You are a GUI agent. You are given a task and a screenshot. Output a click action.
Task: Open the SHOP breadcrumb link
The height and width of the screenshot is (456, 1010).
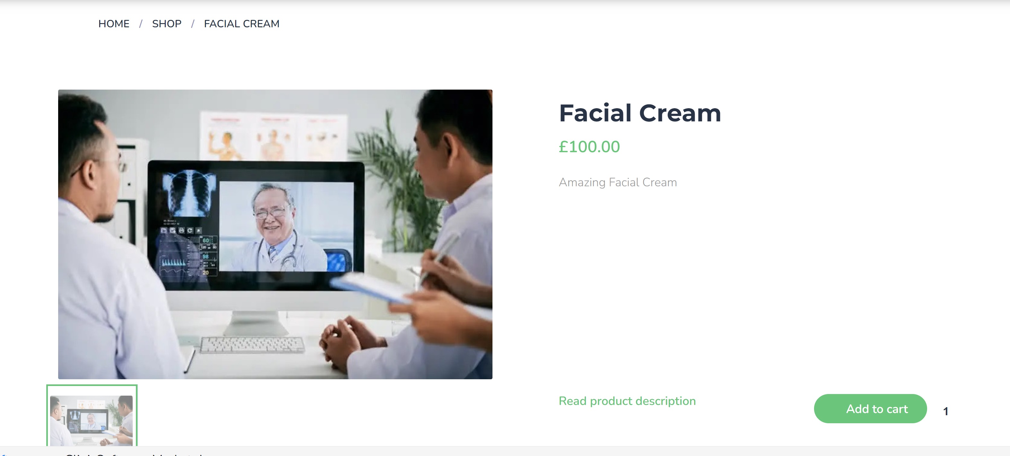167,24
